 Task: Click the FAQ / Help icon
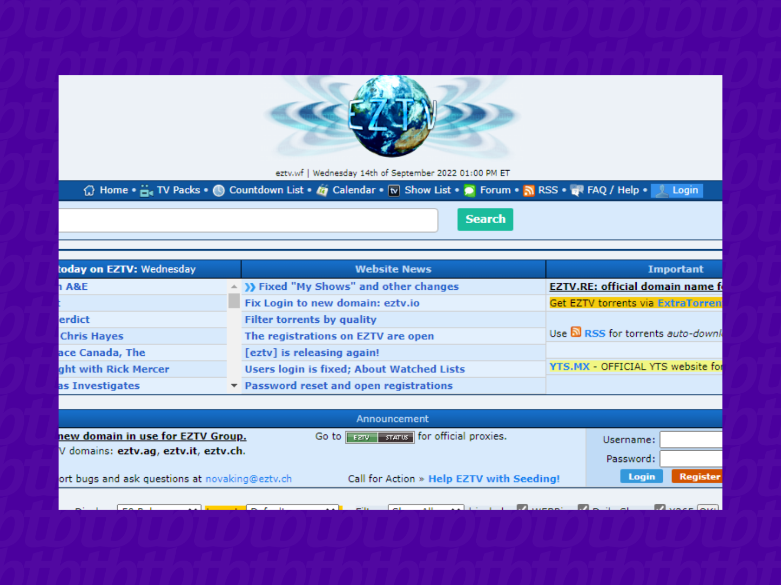577,191
